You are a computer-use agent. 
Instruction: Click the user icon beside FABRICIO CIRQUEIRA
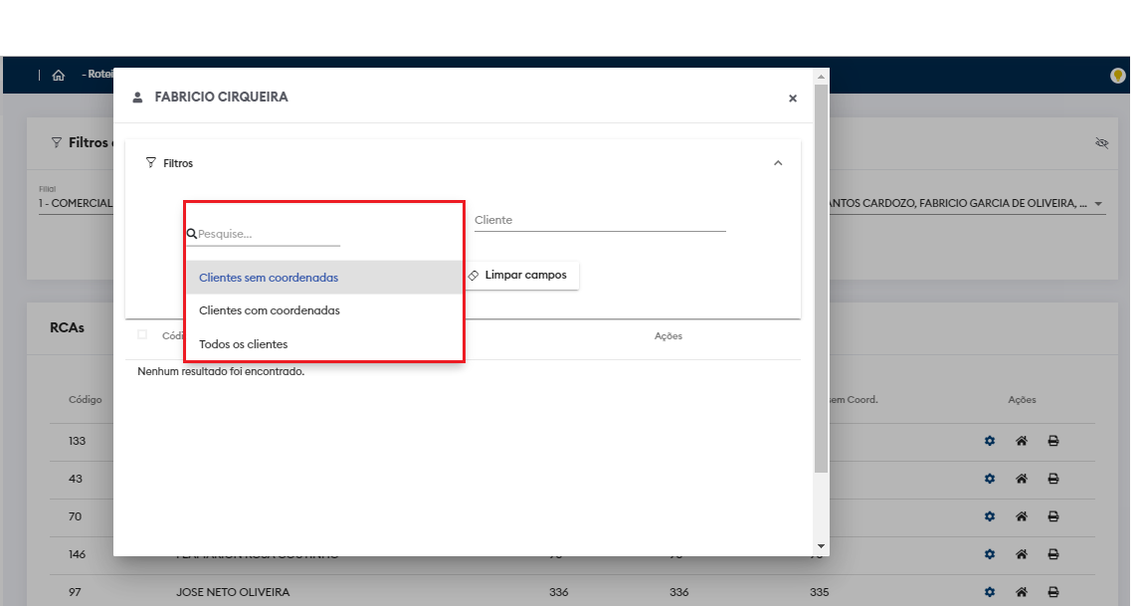(137, 98)
